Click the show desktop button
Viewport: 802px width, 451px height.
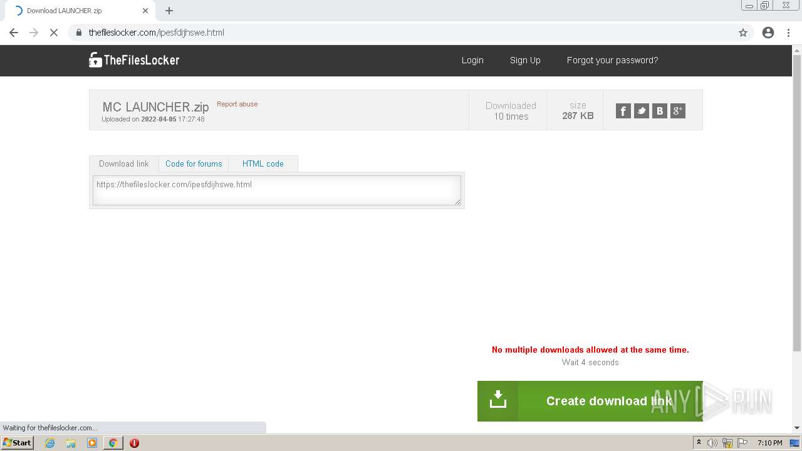tap(795, 443)
